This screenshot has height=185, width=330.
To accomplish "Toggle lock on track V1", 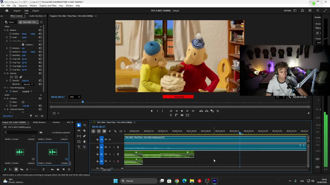I will 97,140.
